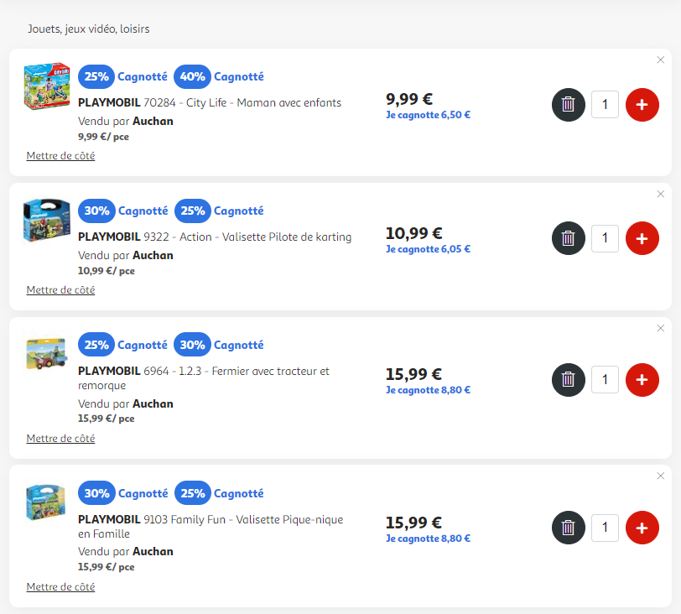Close the Pilote de karting product card
This screenshot has width=681, height=614.
[x=661, y=194]
